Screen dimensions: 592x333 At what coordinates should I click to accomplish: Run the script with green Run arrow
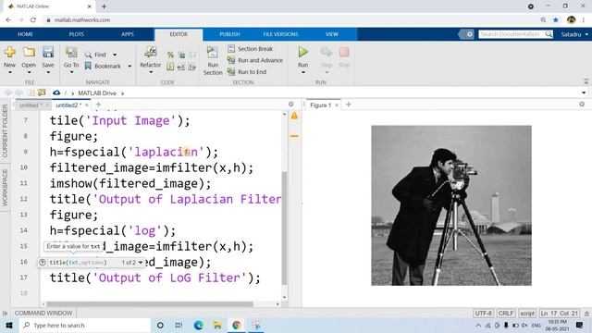[302, 52]
